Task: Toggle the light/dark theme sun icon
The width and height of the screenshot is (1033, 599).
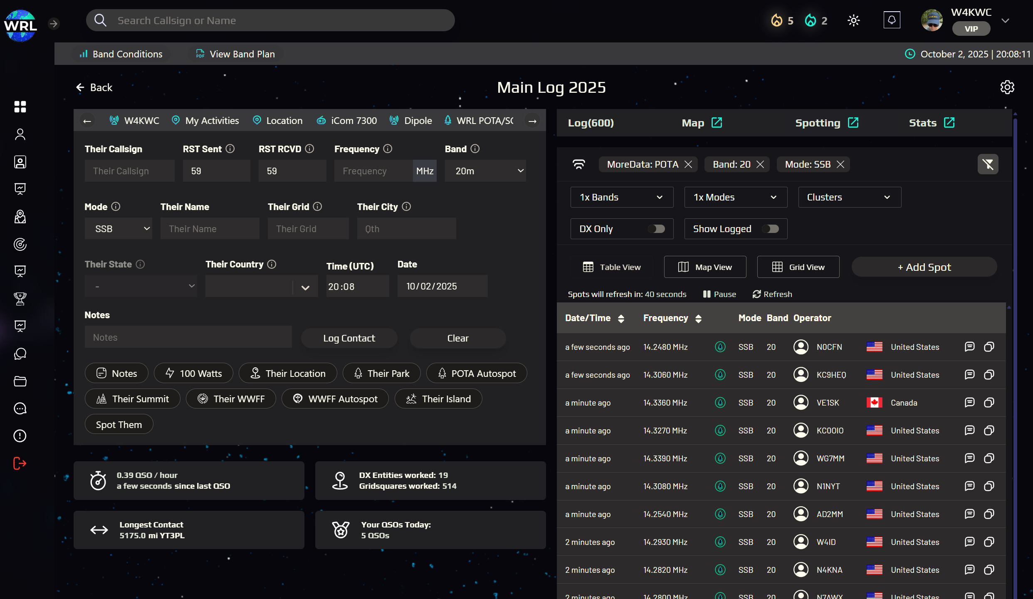Action: coord(853,20)
